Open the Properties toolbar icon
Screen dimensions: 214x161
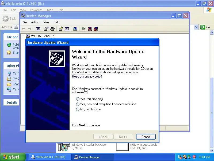(46, 29)
